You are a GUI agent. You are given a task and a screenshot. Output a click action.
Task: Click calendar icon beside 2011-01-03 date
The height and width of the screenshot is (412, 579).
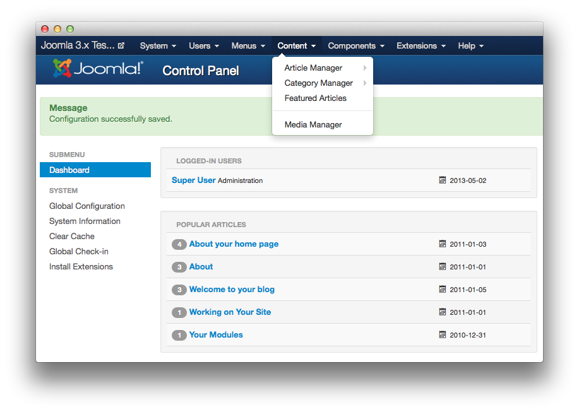point(442,244)
